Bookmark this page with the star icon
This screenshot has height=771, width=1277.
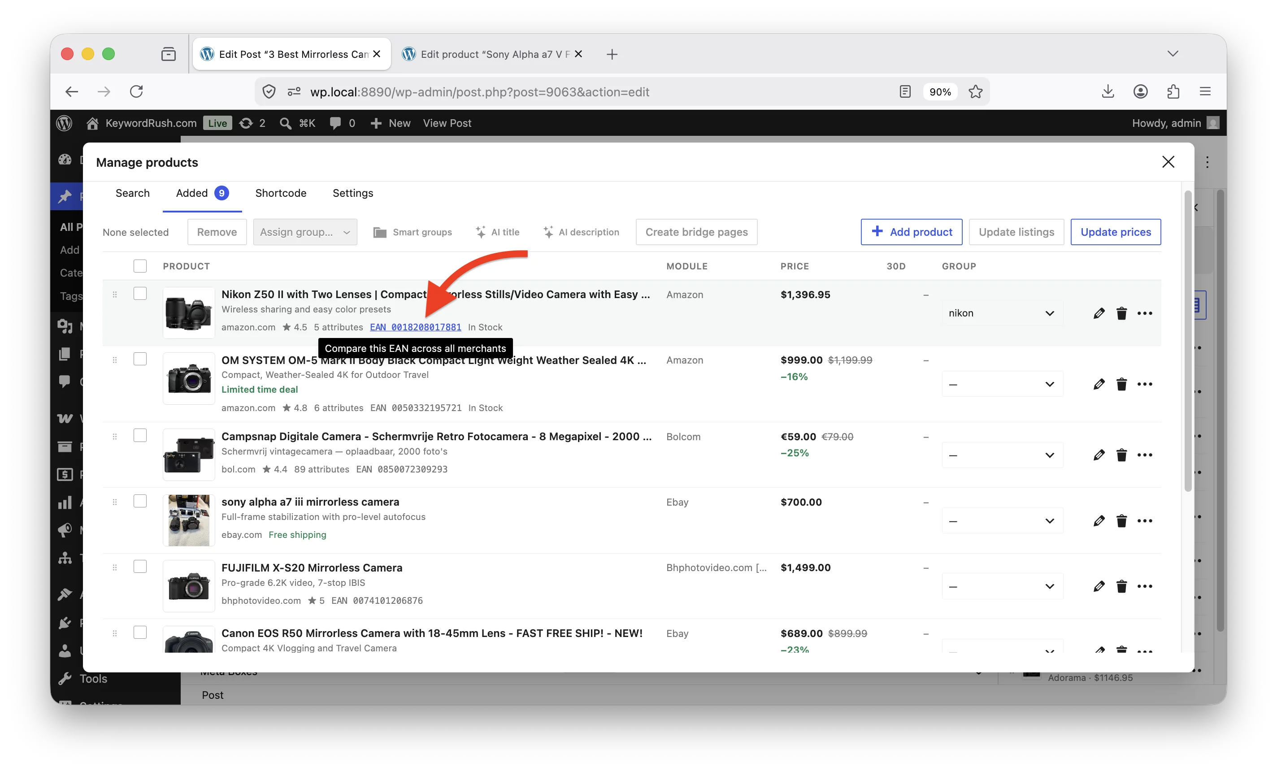975,92
